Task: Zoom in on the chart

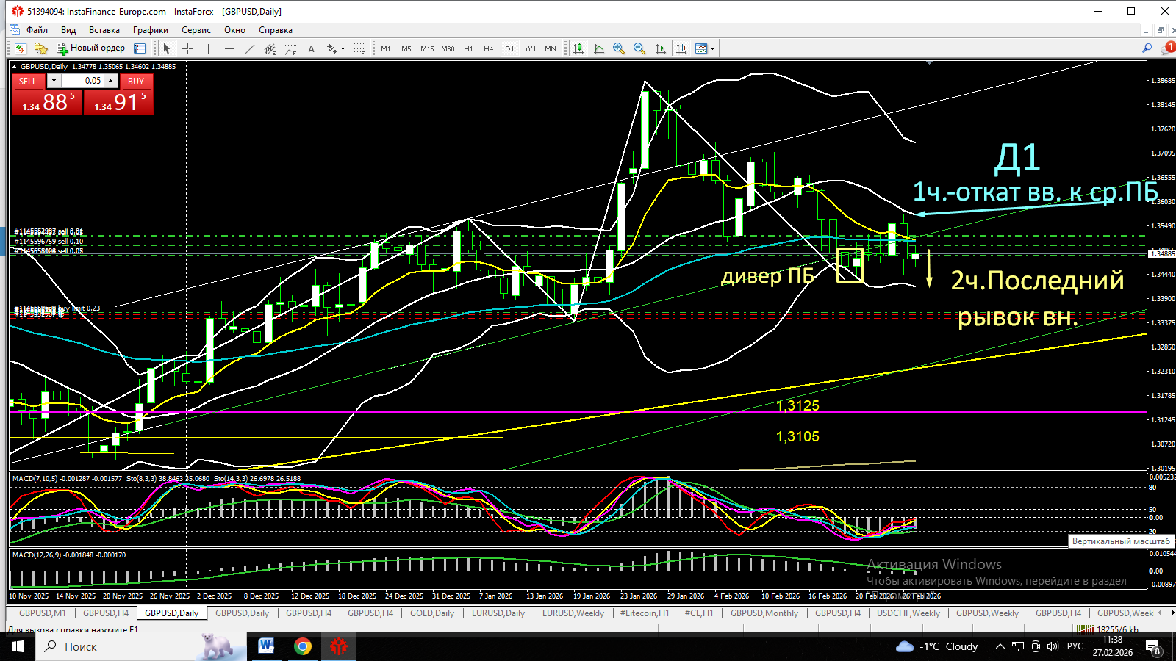Action: pos(619,48)
